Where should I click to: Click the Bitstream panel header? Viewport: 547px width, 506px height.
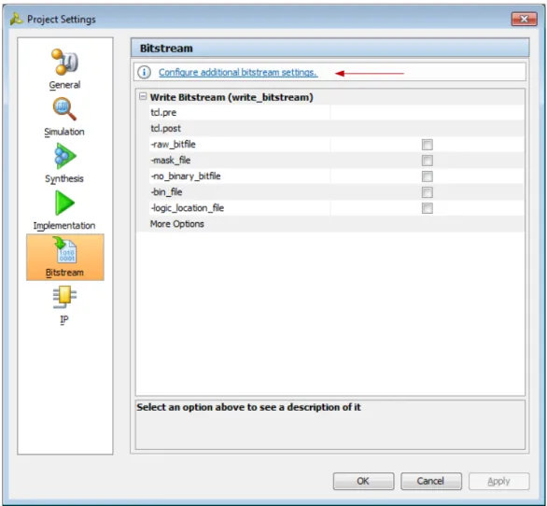tap(330, 48)
